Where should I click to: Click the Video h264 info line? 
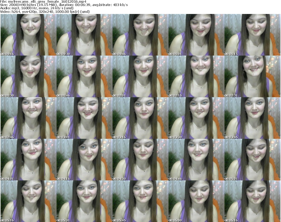tap(45, 11)
